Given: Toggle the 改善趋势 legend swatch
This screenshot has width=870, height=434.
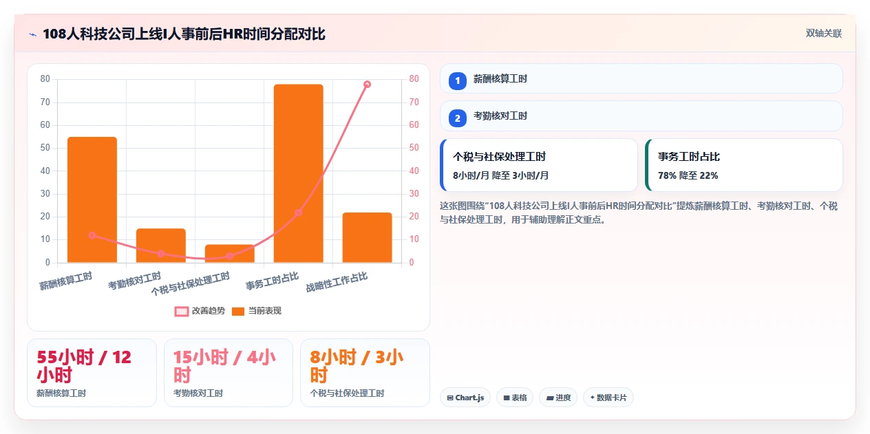Looking at the screenshot, I should point(182,312).
